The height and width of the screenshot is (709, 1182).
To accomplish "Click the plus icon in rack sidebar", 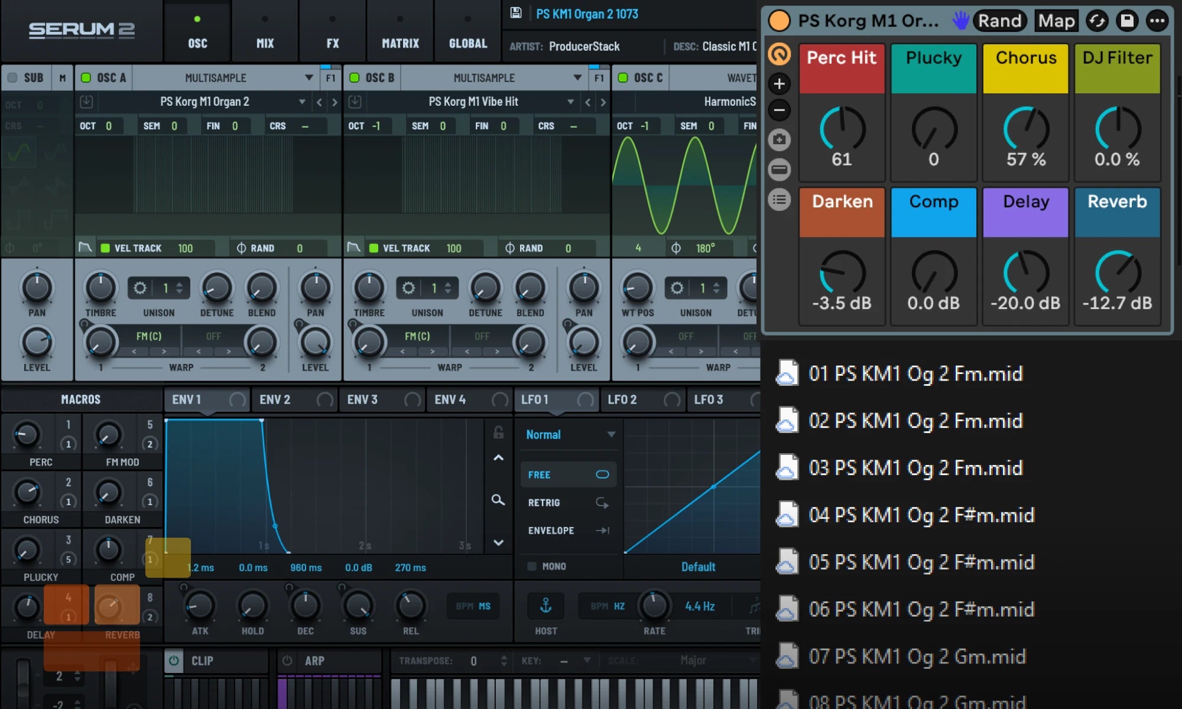I will click(780, 84).
